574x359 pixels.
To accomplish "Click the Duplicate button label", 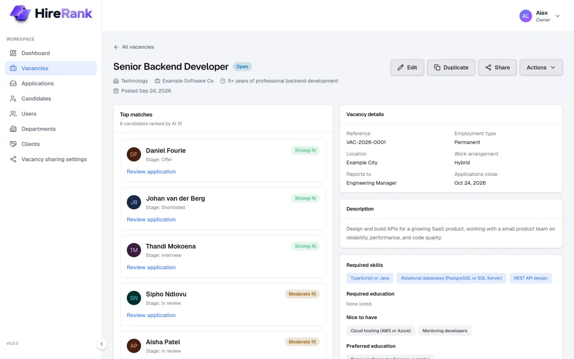I will pos(456,67).
